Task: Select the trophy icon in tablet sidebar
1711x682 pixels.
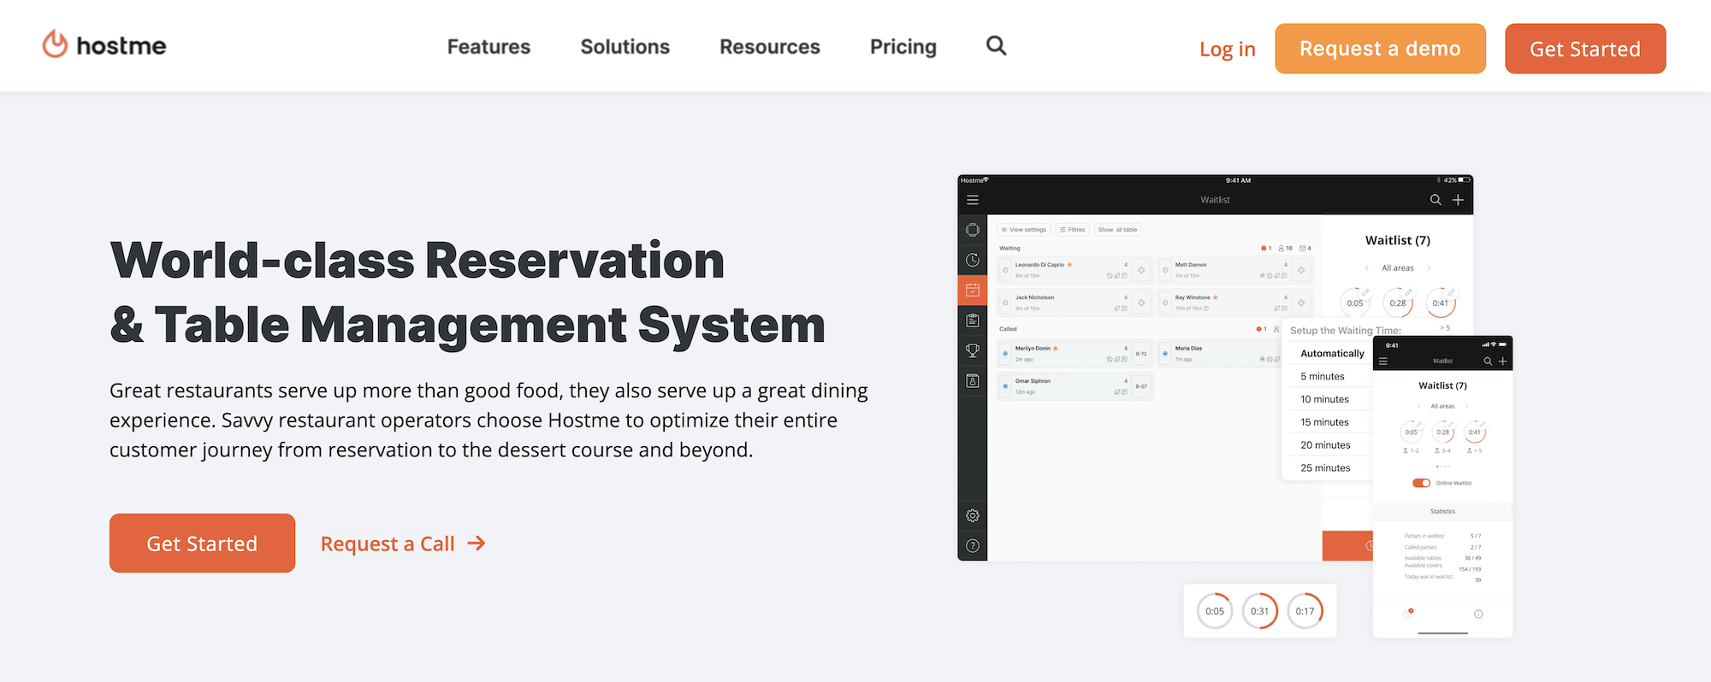Action: [973, 350]
